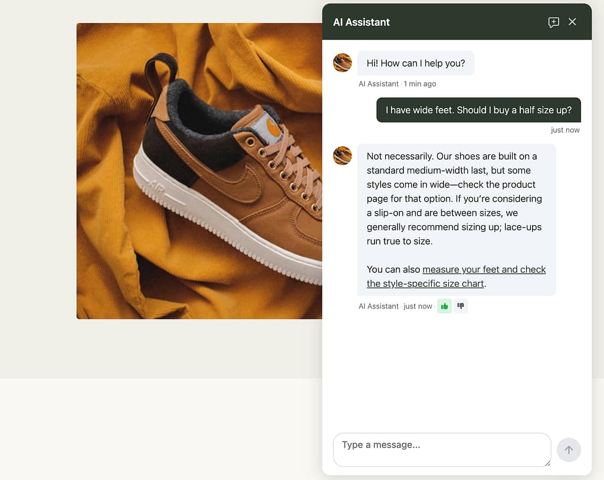
Task: Click the 'AI Assistant' panel title
Action: [362, 22]
